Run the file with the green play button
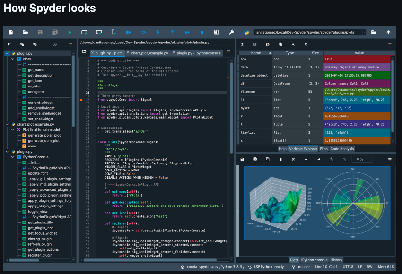Viewport: 402px width, 274px height. [x=70, y=32]
